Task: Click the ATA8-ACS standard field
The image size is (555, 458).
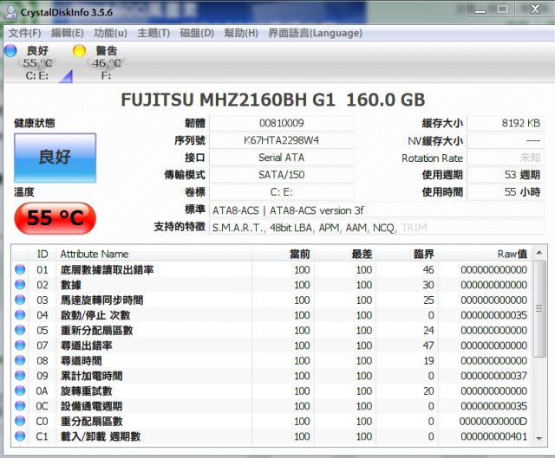Action: pos(376,210)
